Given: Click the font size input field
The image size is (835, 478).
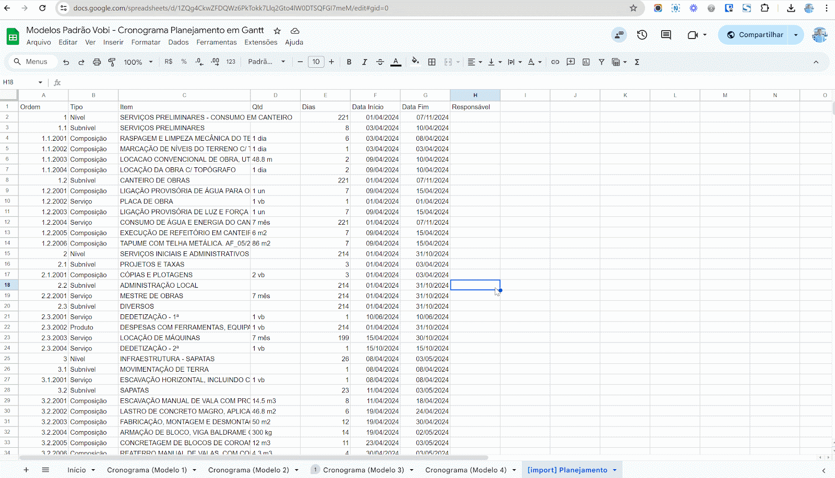Looking at the screenshot, I should coord(316,62).
